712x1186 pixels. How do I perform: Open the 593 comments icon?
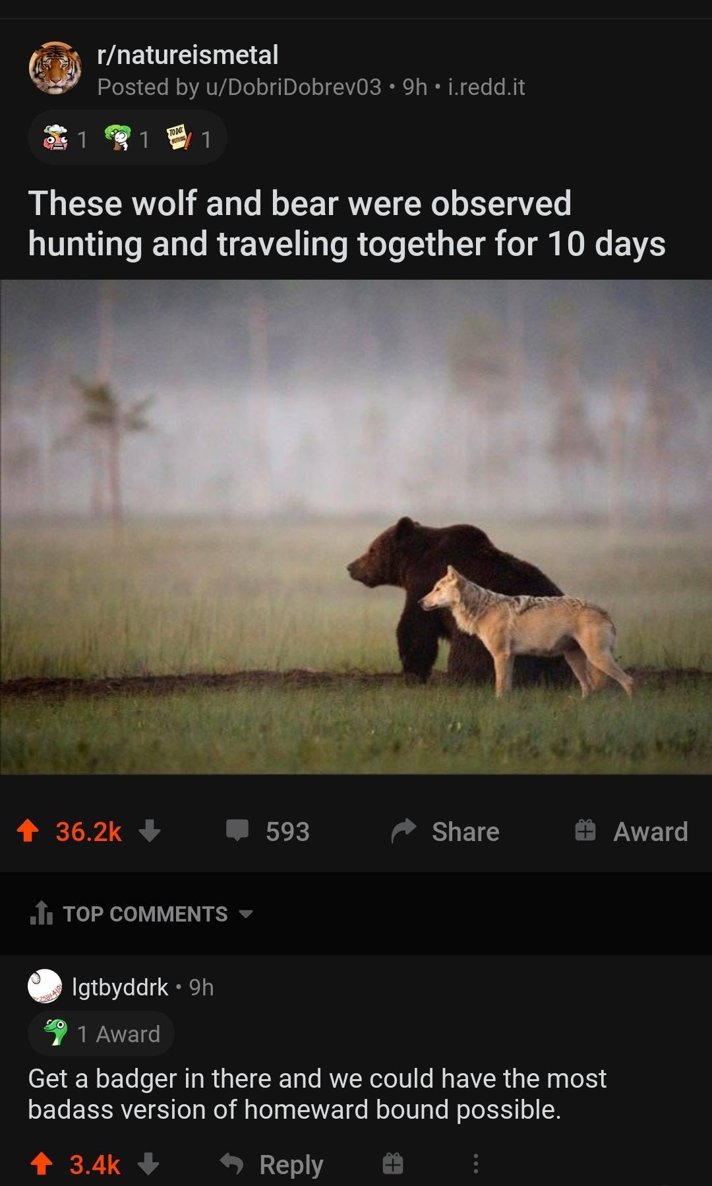point(237,830)
